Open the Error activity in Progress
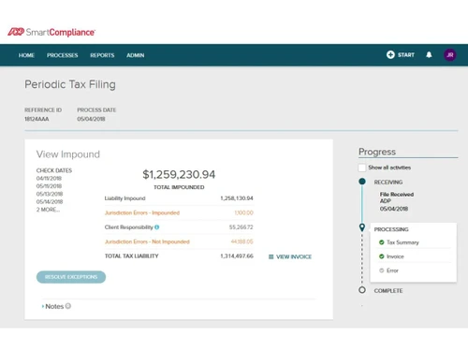 click(392, 271)
